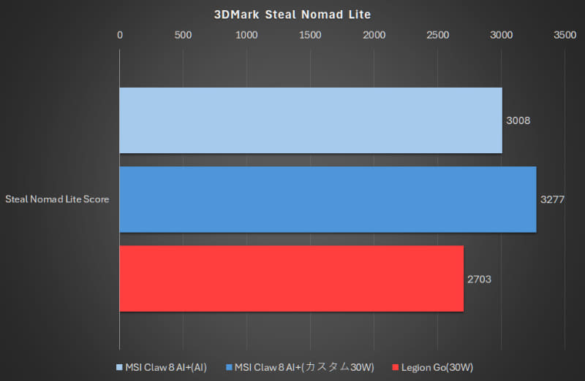Select the light blue MSI Claw 8 AI+(AI) bar
Screen dimensions: 585x381
(x=311, y=120)
